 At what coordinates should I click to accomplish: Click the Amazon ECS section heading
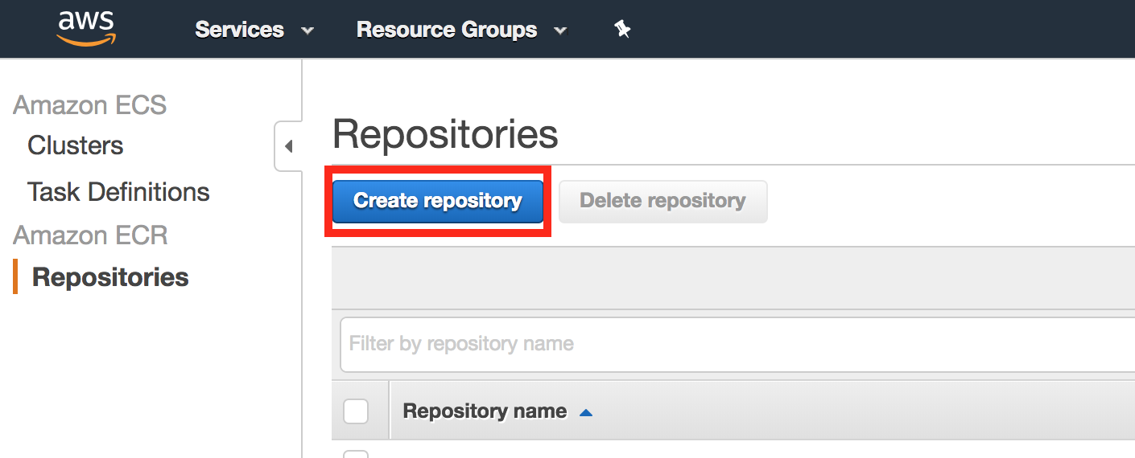pyautogui.click(x=89, y=105)
